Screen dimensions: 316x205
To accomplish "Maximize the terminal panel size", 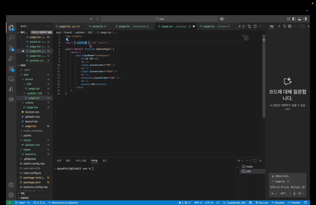I will pos(255,161).
